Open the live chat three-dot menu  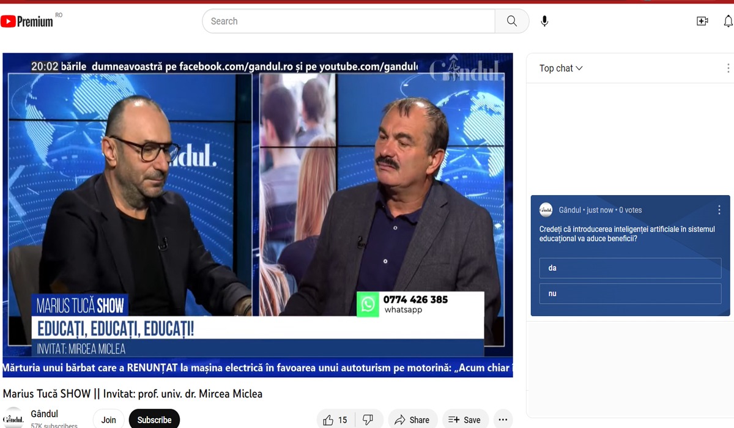(728, 68)
